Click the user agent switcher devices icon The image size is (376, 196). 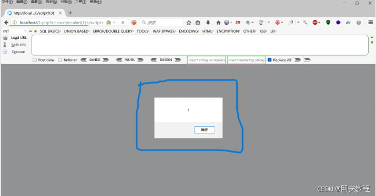click(291, 23)
